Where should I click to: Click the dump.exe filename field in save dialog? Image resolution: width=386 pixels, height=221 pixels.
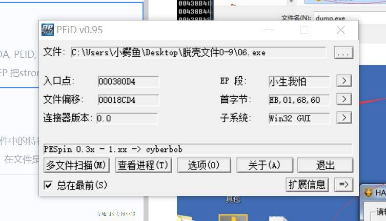pos(350,18)
